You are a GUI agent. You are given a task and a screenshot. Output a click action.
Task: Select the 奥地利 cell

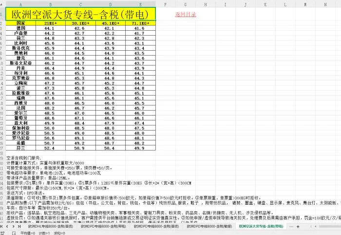pyautogui.click(x=20, y=53)
